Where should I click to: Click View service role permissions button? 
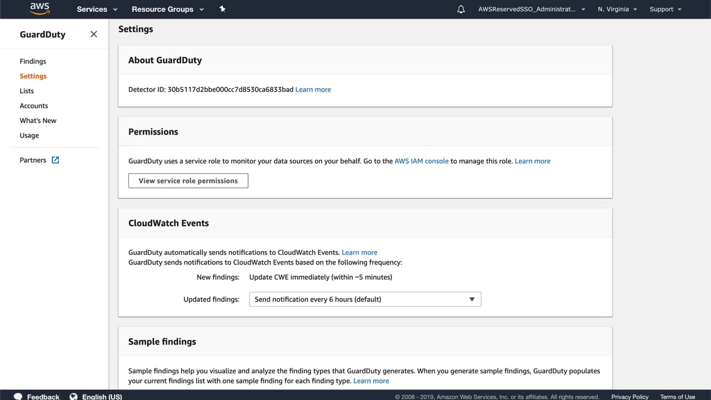pyautogui.click(x=188, y=181)
